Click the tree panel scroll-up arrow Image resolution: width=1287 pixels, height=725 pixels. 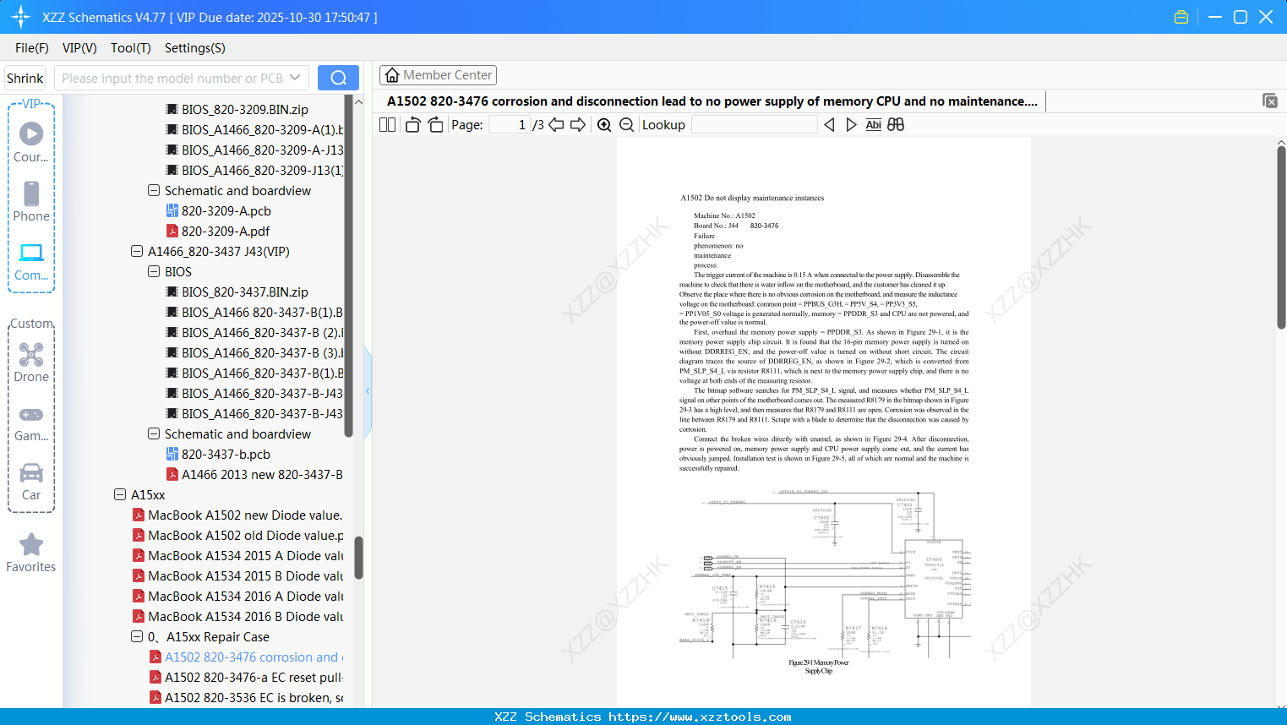pyautogui.click(x=358, y=101)
